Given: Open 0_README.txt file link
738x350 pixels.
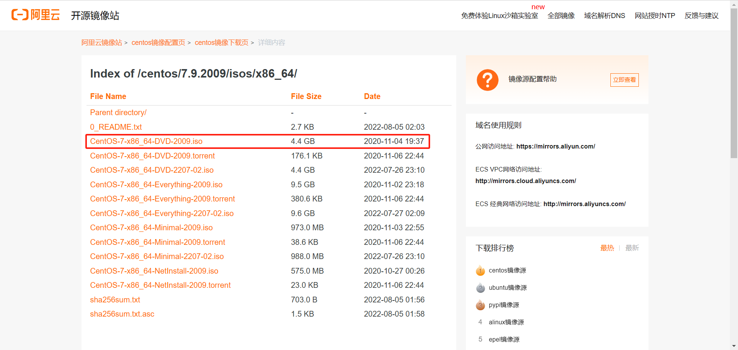Looking at the screenshot, I should tap(116, 127).
